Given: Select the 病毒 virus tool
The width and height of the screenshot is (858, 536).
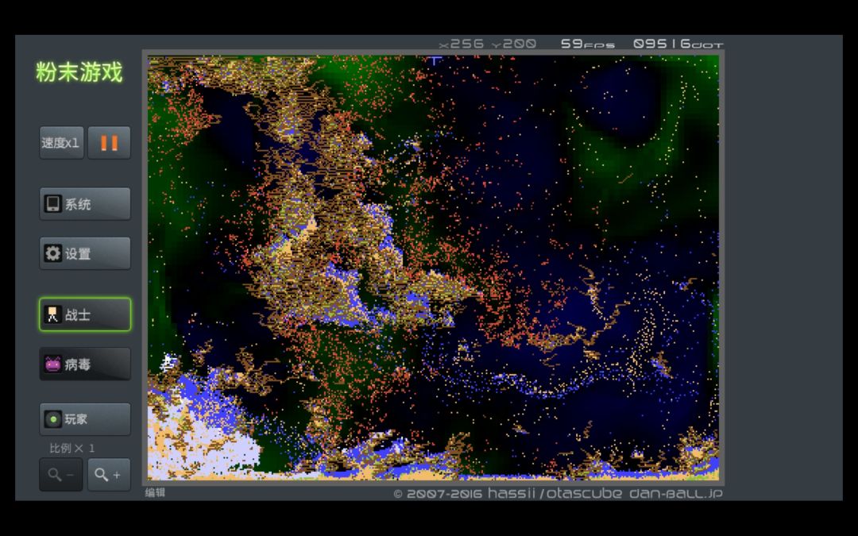Looking at the screenshot, I should click(85, 364).
